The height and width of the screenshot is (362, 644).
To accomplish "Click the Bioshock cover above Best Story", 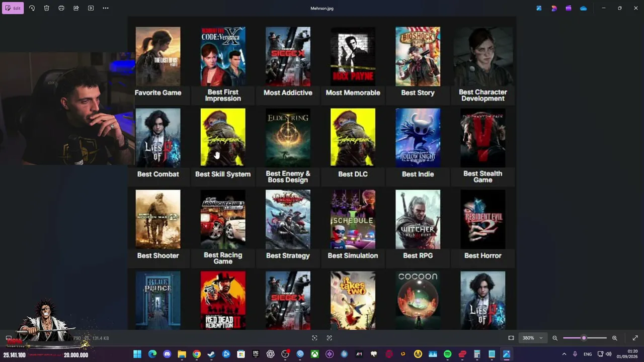I will pyautogui.click(x=418, y=56).
